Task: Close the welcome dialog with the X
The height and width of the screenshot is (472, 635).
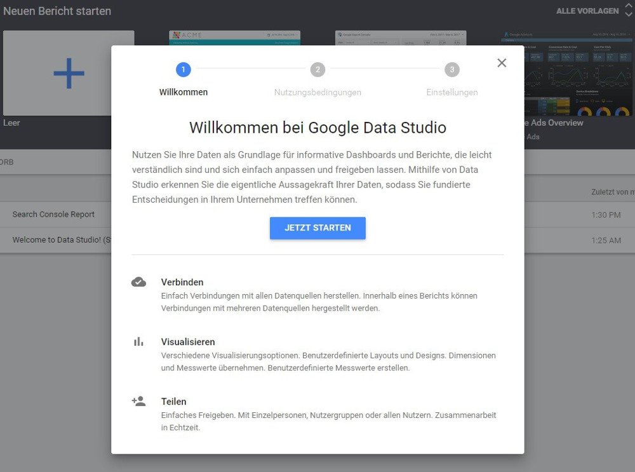Action: pos(502,63)
